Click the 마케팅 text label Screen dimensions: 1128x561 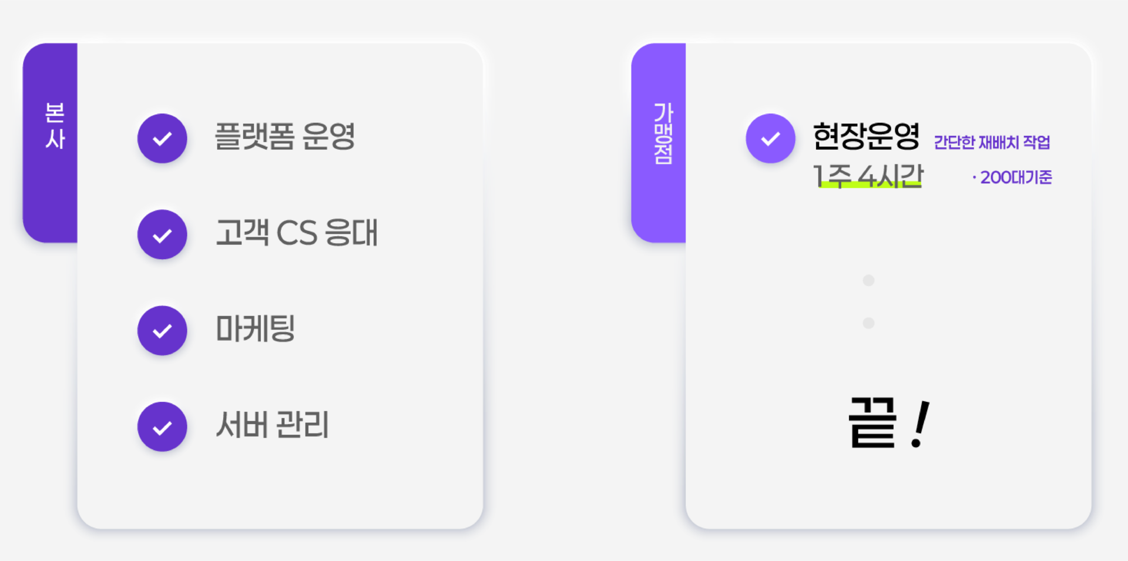[256, 328]
